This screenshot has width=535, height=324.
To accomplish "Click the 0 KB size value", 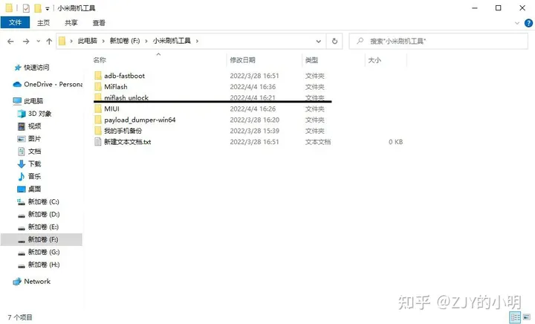I will tap(396, 142).
